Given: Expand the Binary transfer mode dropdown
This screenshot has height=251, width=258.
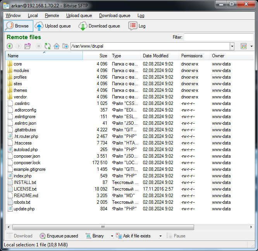Looking at the screenshot, I should (112, 236).
